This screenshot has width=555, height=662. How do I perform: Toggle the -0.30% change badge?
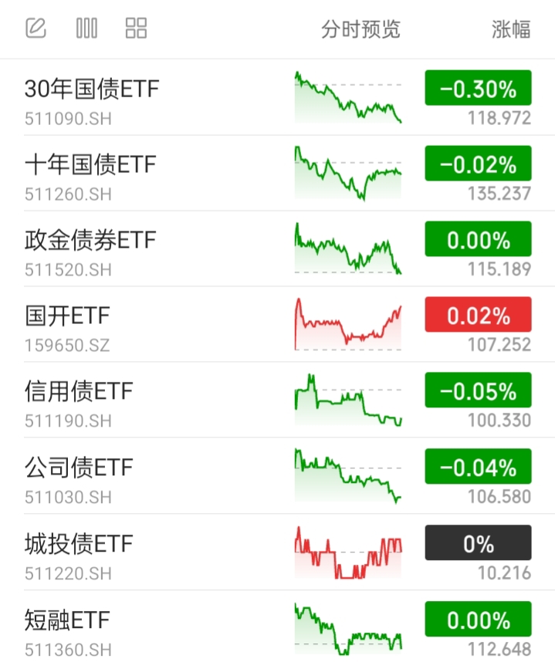tap(478, 88)
